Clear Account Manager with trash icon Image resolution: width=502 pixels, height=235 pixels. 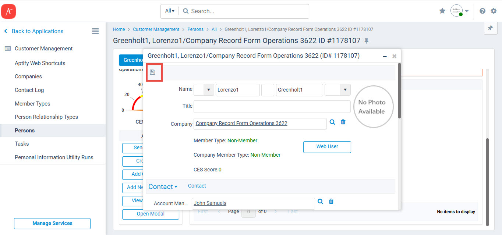coord(331,202)
